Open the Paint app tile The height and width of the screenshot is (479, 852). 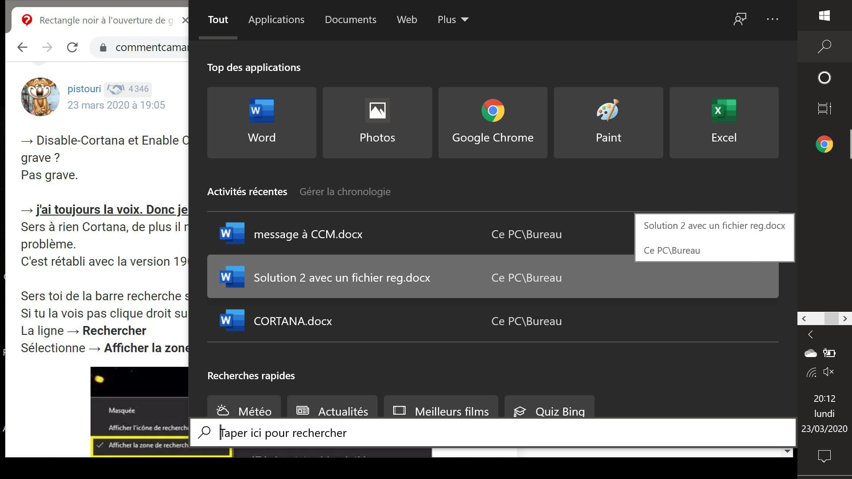[608, 122]
